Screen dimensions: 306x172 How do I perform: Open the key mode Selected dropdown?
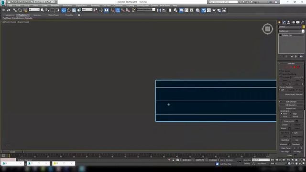261,160
